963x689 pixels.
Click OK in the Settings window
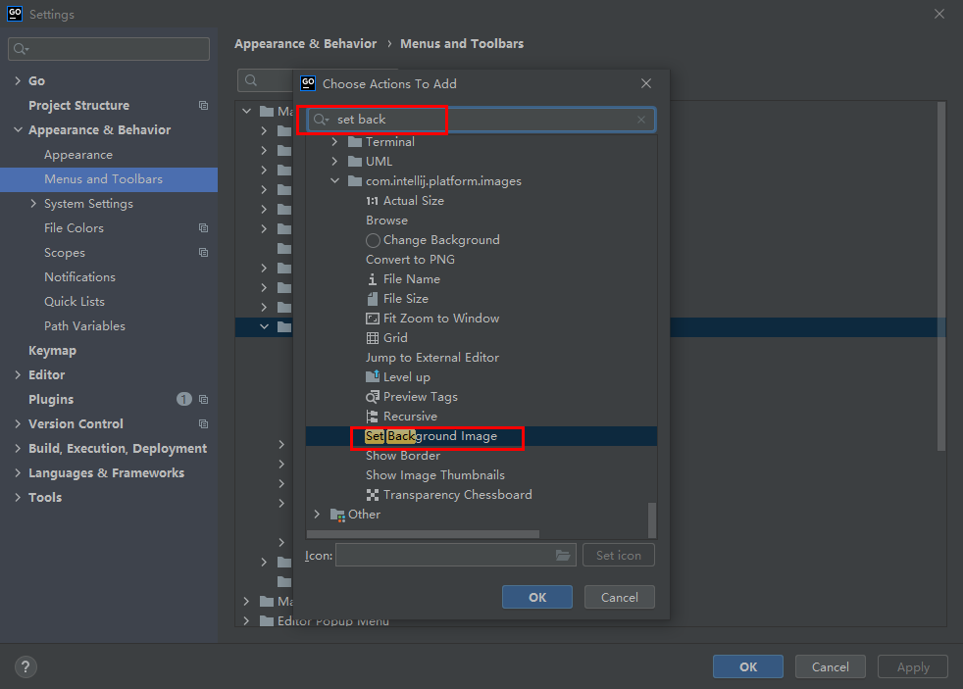(x=747, y=666)
